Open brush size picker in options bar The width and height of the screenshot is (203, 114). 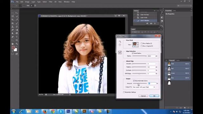point(35,6)
